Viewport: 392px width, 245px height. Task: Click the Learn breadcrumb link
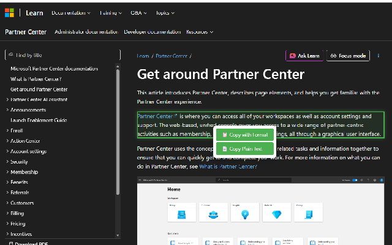(x=143, y=56)
